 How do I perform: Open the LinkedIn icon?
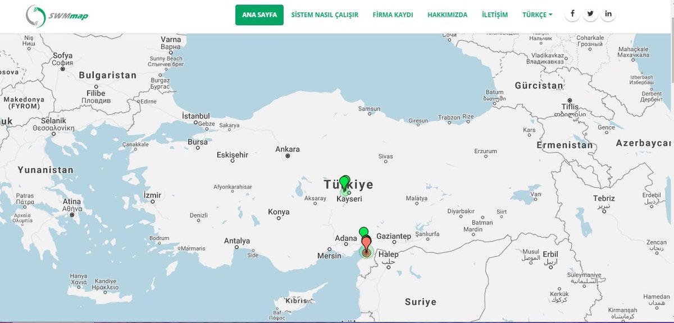click(x=608, y=12)
